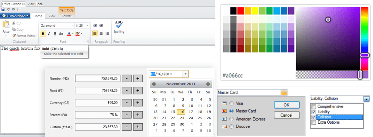
Task: Apply Underline formatting
Action: 55,33
